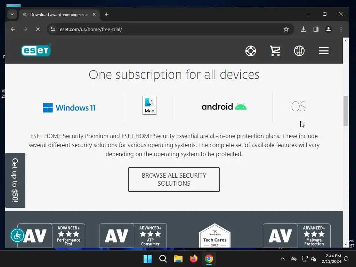
Task: Open Chrome three-dot menu
Action: coord(341,29)
